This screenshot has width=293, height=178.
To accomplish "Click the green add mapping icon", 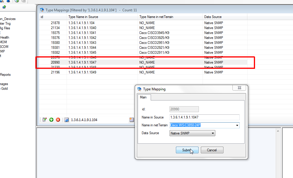I will (x=51, y=120).
